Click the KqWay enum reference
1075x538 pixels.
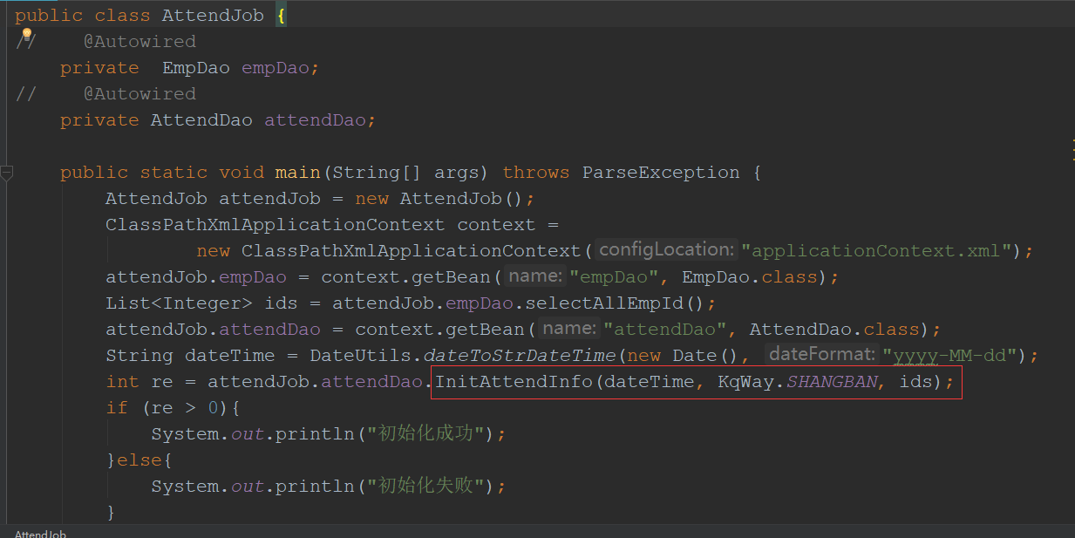745,382
